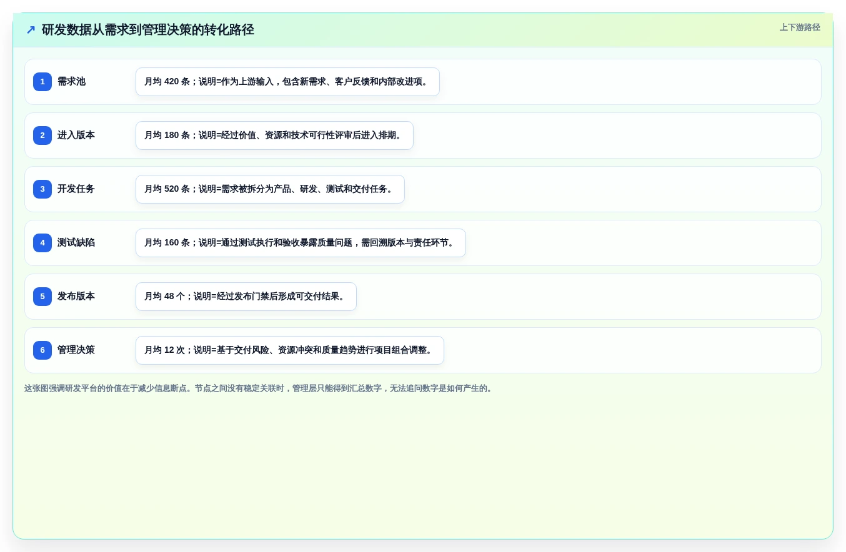Open the 月均 160 条 description box

(301, 243)
